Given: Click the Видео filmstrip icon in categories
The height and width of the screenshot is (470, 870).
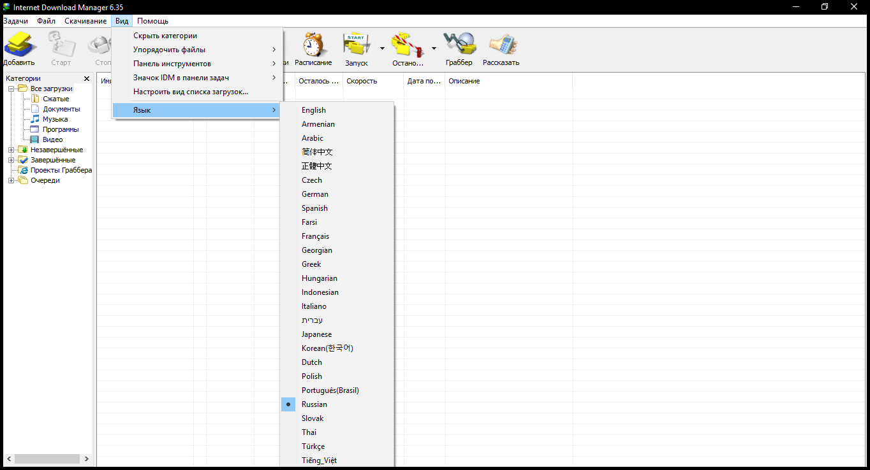Looking at the screenshot, I should 36,139.
